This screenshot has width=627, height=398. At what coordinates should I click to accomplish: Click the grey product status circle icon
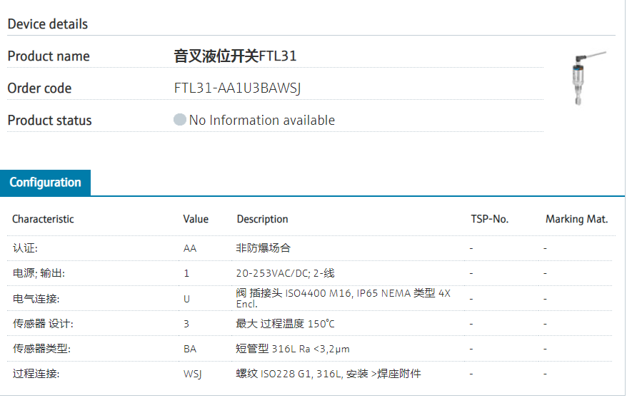tap(180, 120)
